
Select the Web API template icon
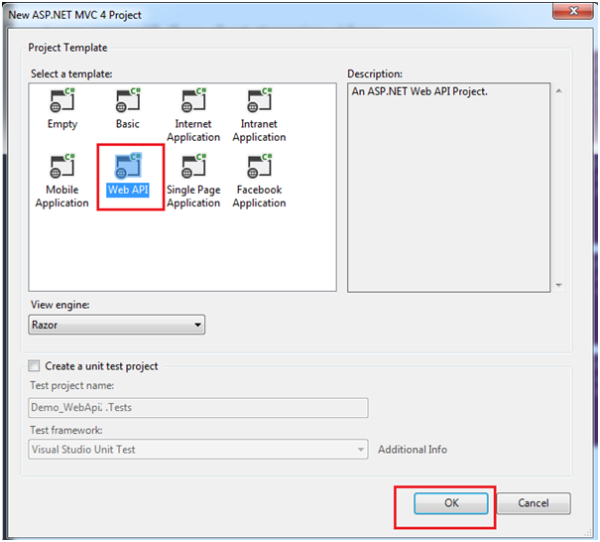click(x=128, y=166)
